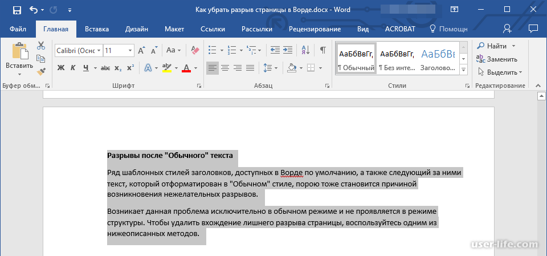Toggle bold Ж formatting
This screenshot has width=547, height=256.
[61, 68]
